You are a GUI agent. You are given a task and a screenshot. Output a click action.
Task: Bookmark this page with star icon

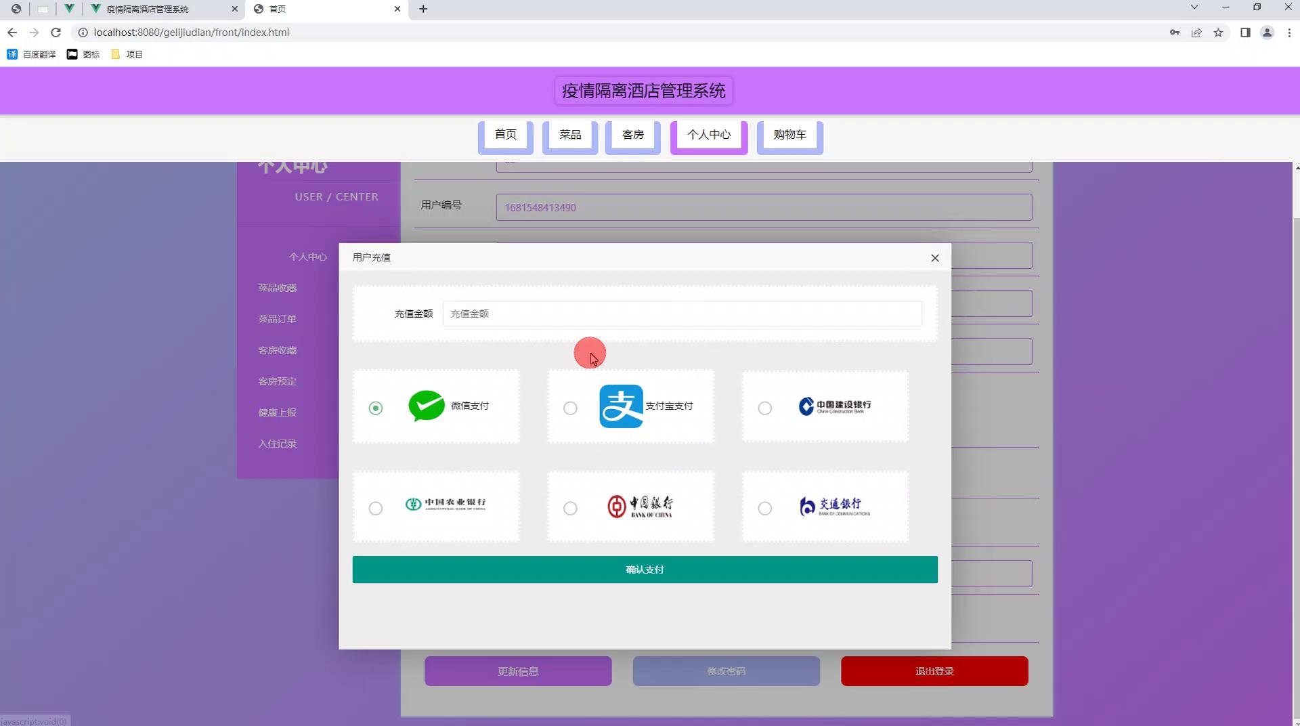(1218, 33)
